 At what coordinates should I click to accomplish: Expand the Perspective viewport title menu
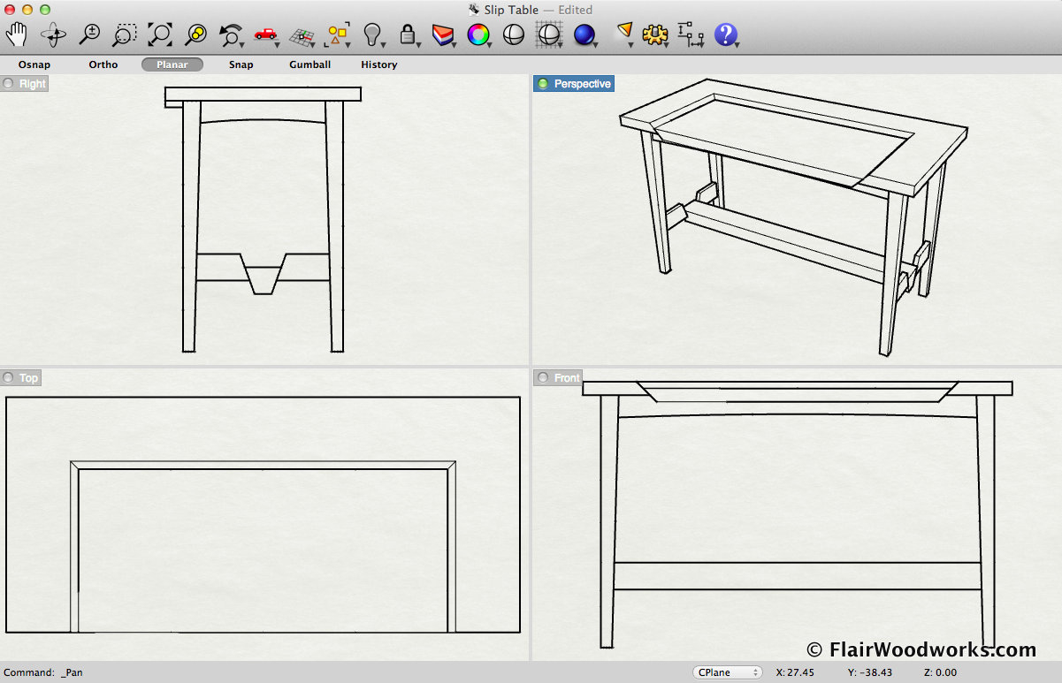(574, 84)
